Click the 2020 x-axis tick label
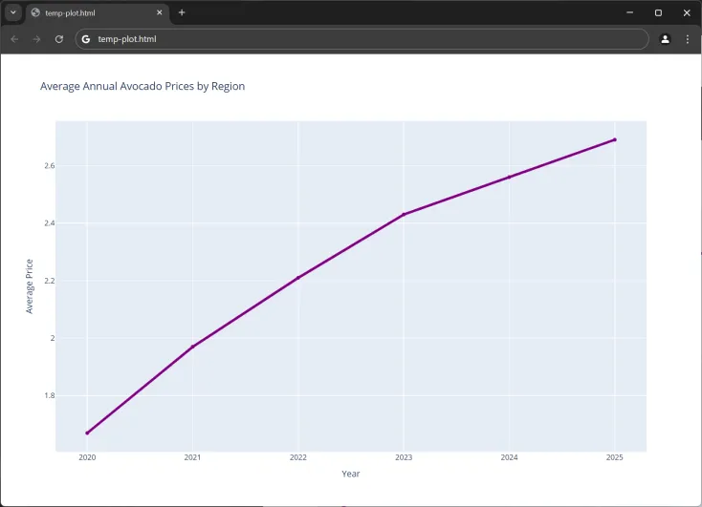This screenshot has width=702, height=507. (87, 457)
